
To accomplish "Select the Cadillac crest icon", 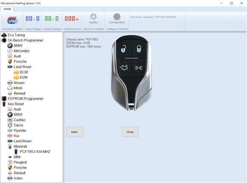I will tap(10, 120).
